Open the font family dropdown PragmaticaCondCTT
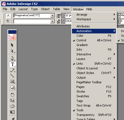This screenshot has width=124, height=120. [52, 16]
